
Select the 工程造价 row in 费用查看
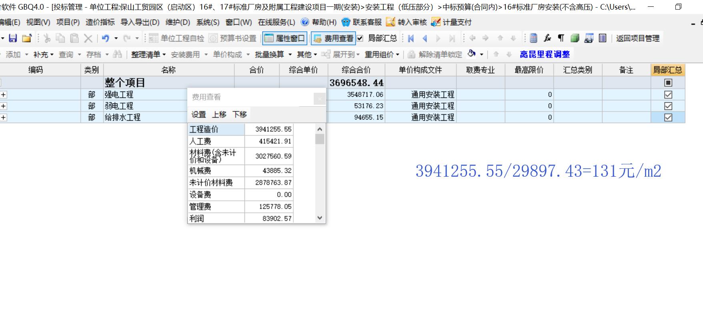point(240,129)
